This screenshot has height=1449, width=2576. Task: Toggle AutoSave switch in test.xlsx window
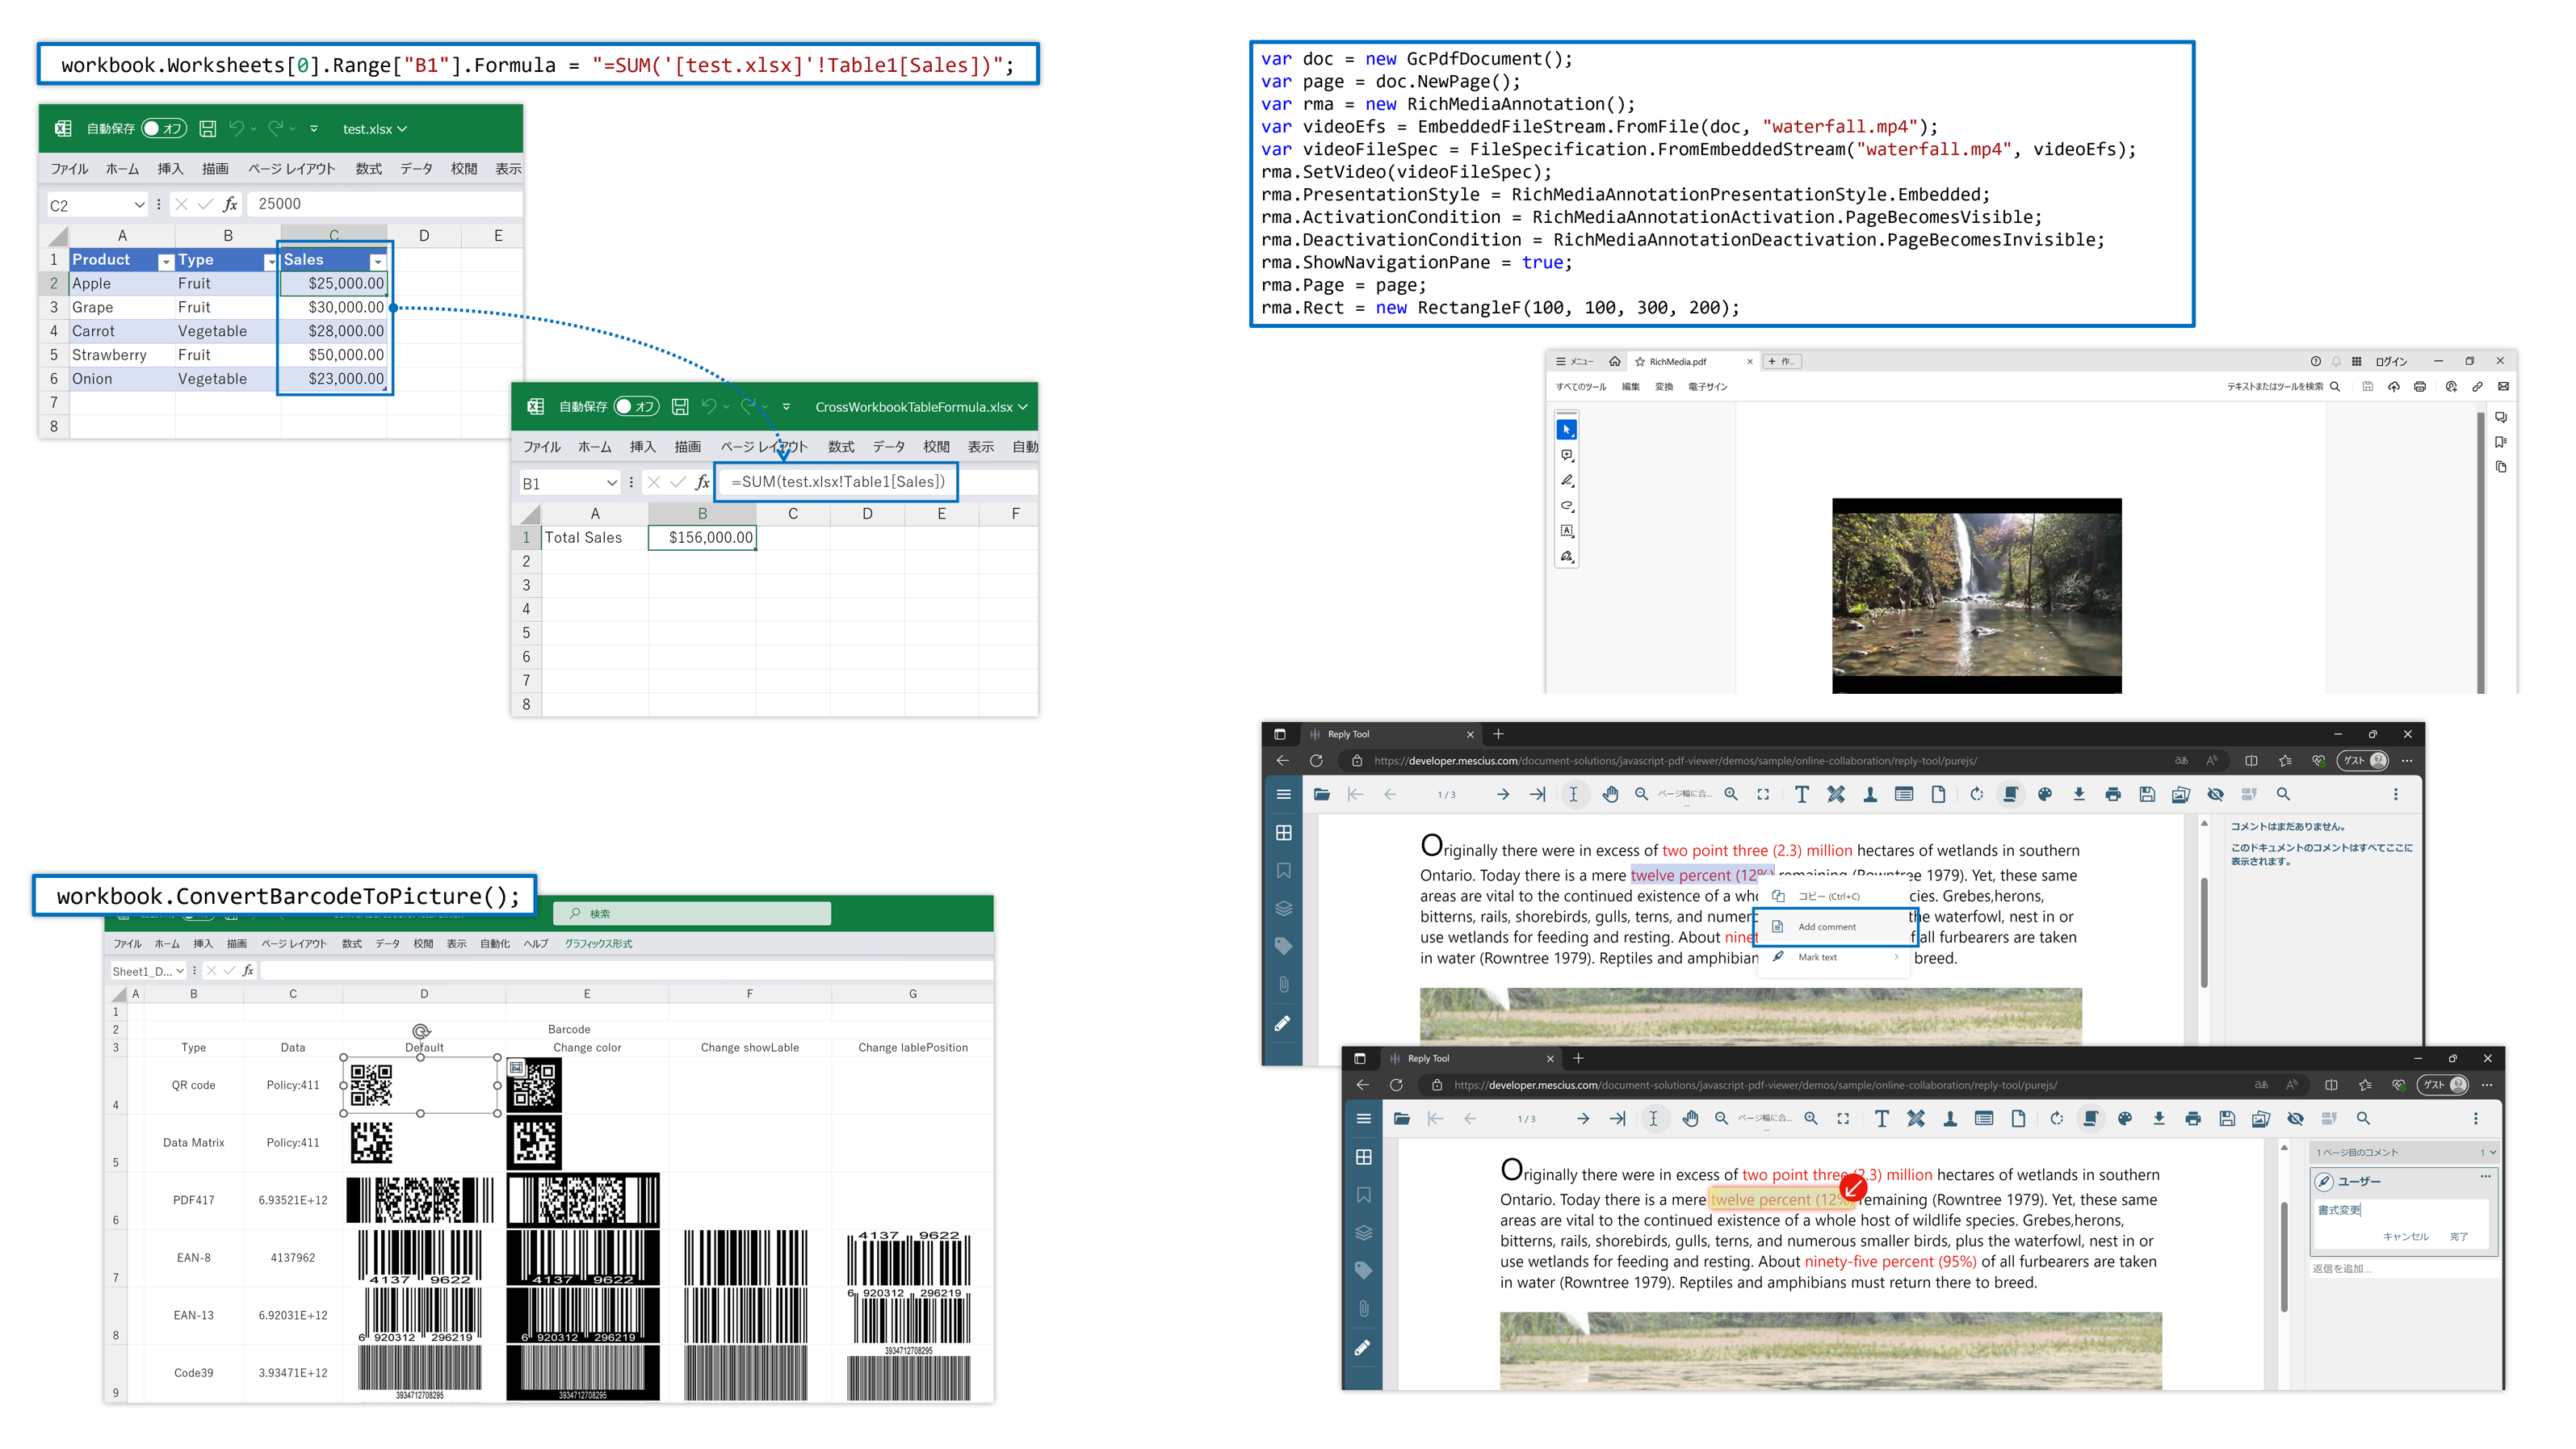point(164,128)
